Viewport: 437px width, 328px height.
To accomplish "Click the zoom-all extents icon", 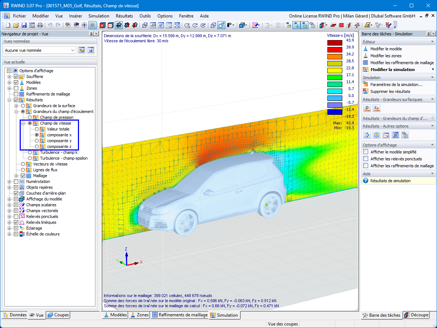I will click(177, 25).
